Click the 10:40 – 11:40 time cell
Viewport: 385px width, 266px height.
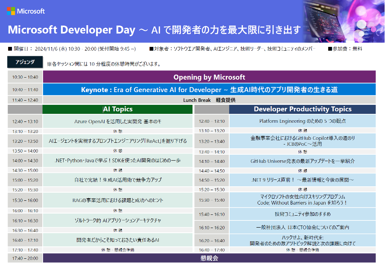(25, 90)
